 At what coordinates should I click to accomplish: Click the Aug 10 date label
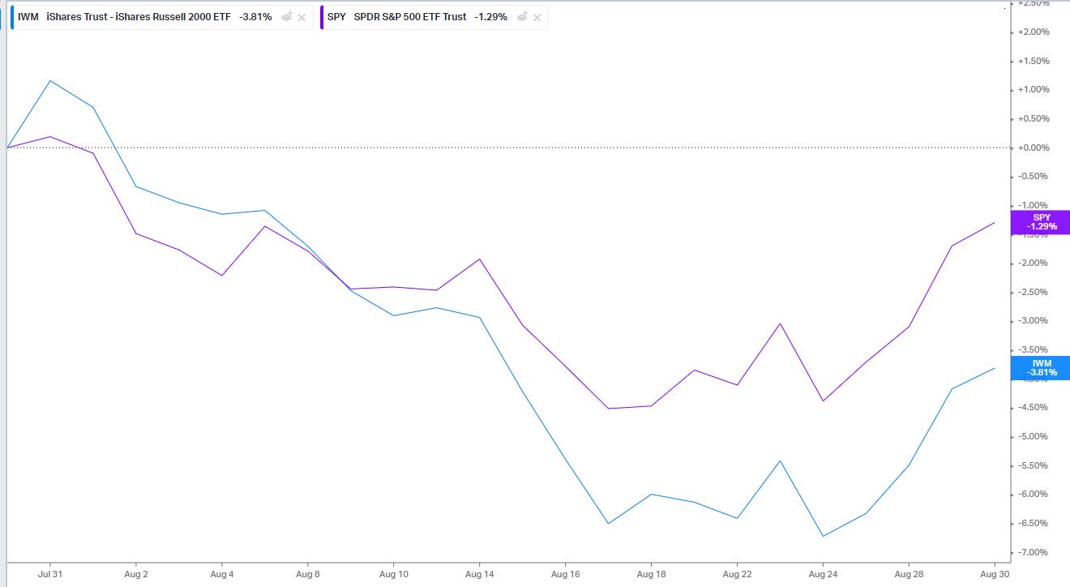(393, 573)
